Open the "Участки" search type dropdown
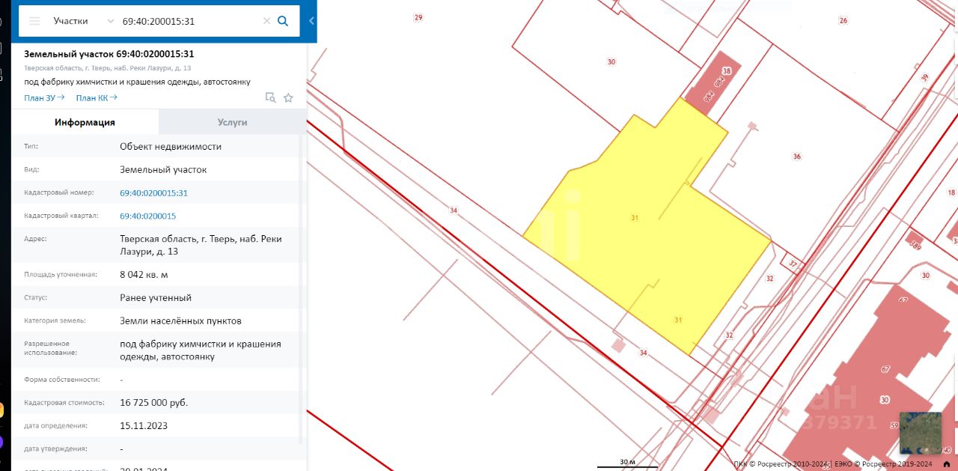 (x=83, y=21)
